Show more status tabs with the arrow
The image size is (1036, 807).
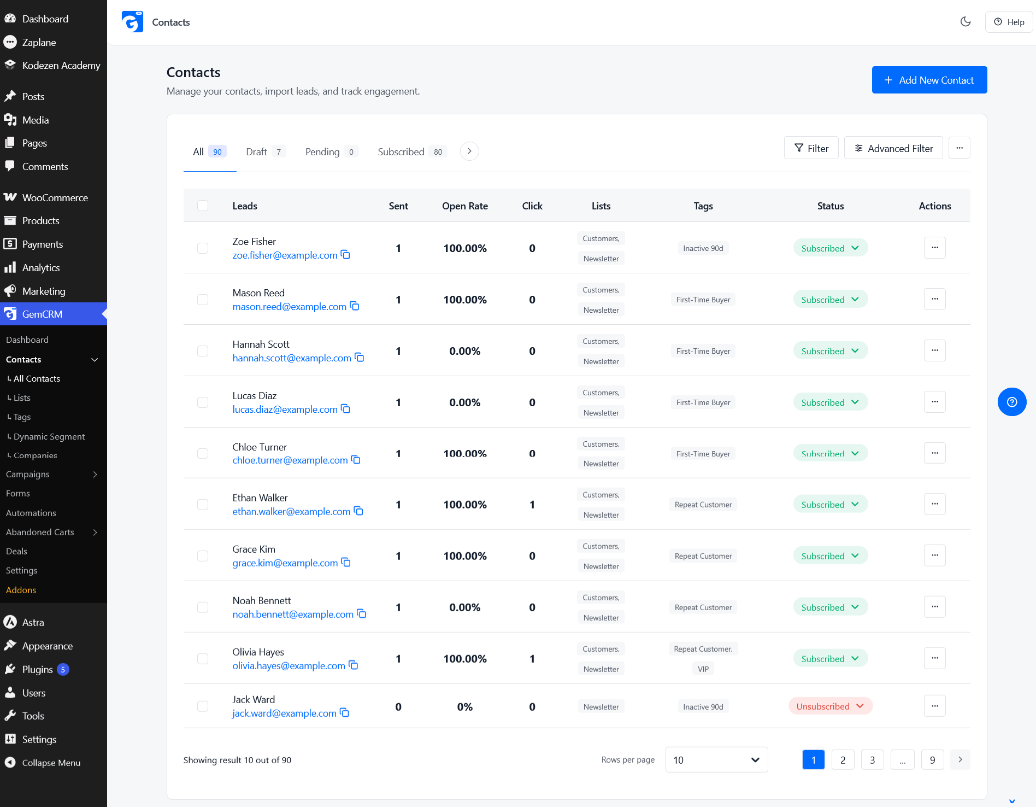469,151
